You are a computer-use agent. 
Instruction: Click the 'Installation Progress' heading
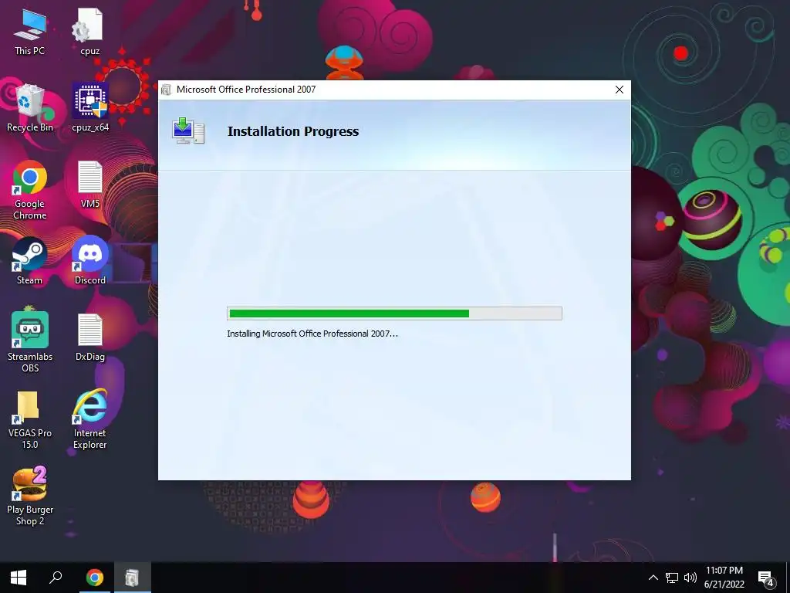click(x=293, y=131)
